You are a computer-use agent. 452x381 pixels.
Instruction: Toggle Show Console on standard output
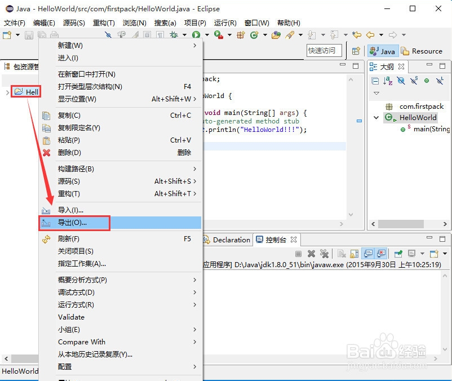[368, 254]
